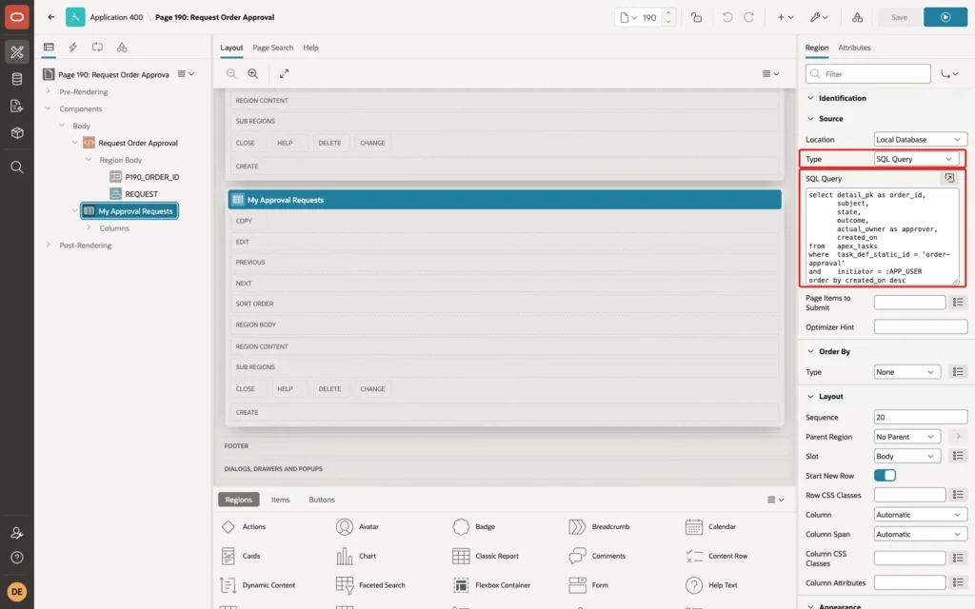Screen dimensions: 975x609
Task: Open the Slot Body dropdown
Action: tap(906, 456)
